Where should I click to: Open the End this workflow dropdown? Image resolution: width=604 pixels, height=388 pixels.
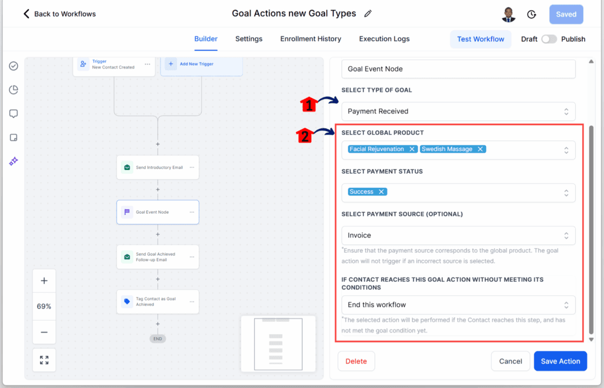[x=458, y=305]
